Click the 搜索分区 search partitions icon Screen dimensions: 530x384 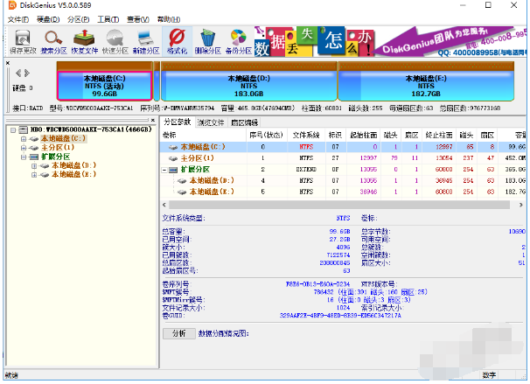coord(54,42)
